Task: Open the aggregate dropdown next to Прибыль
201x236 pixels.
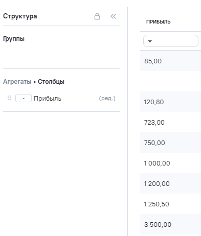Action: [24, 98]
